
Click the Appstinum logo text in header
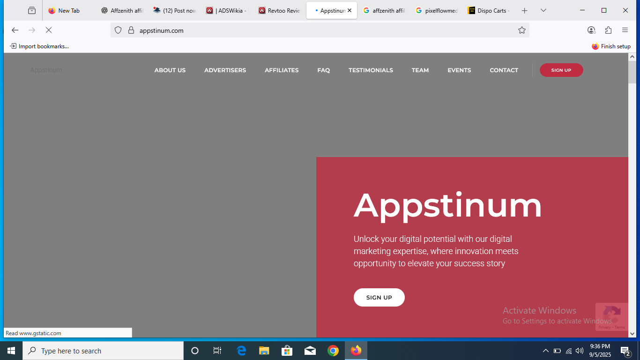(x=46, y=70)
